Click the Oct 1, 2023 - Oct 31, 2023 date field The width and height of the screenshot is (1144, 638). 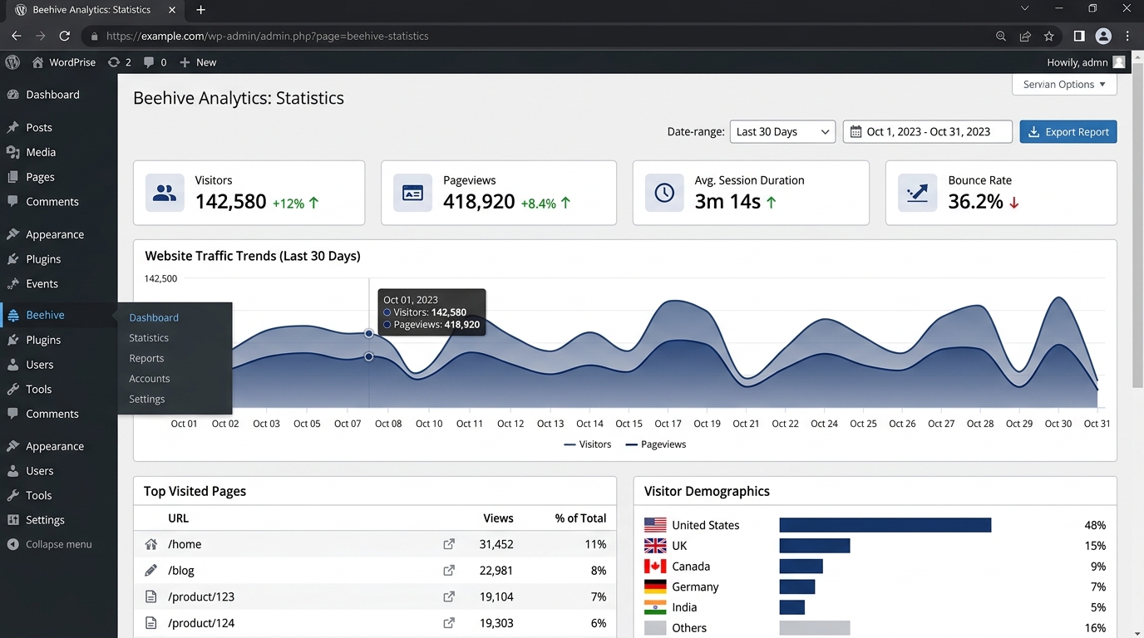coord(928,131)
